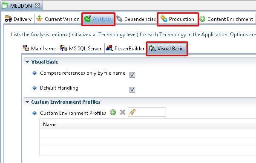Viewport: 256px width, 163px height.
Task: Click diamond beside Custom Environment Profiles
Action: pyautogui.click(x=35, y=113)
